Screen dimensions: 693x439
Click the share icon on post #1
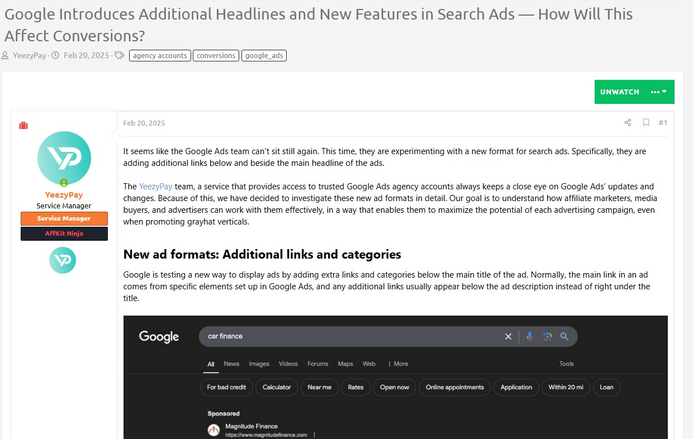coord(628,122)
